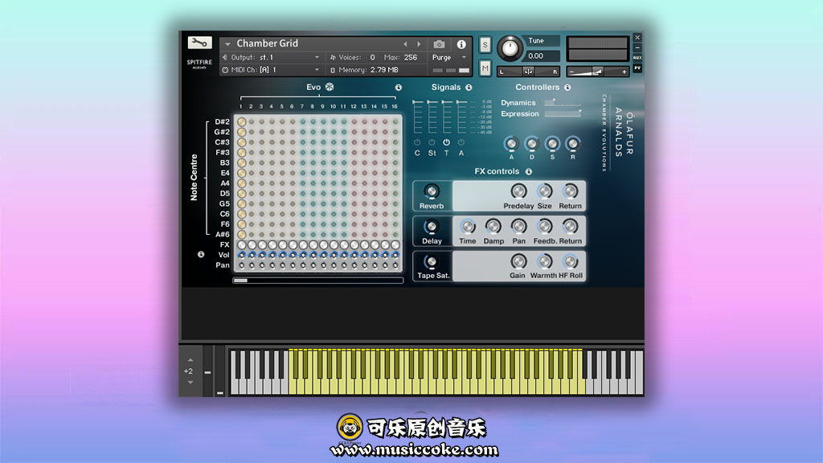
Task: Go to next instrument preset arrow
Action: tap(419, 44)
